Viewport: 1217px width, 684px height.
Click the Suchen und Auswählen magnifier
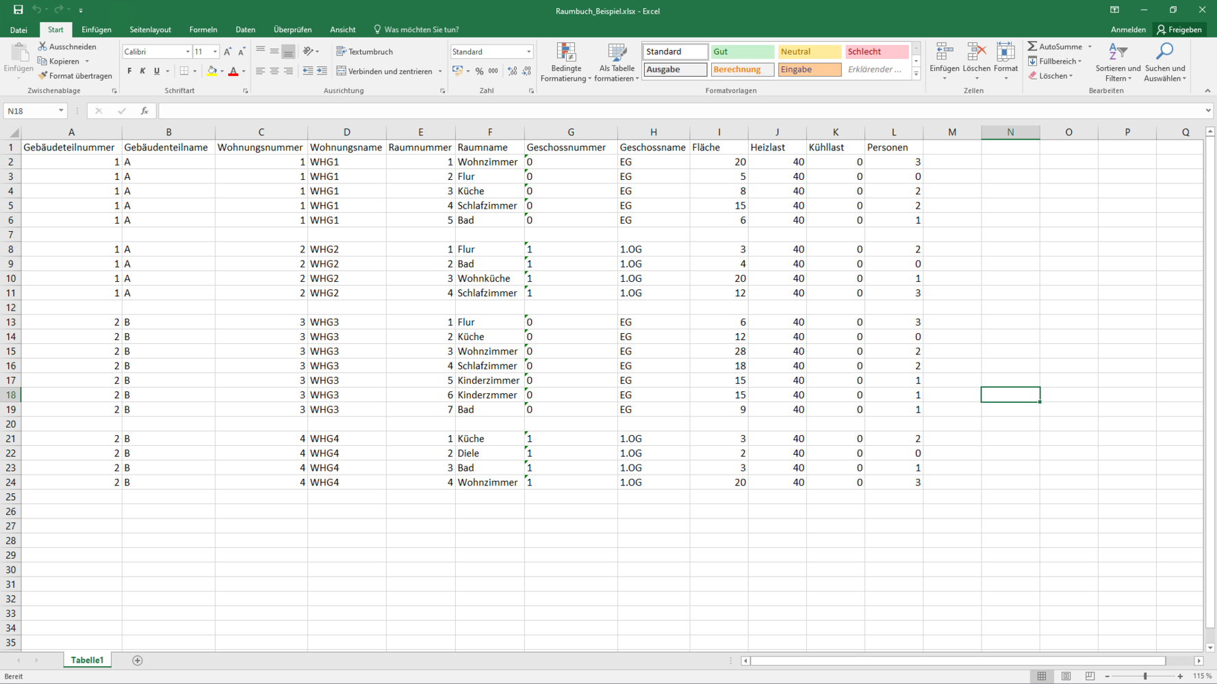1164,62
